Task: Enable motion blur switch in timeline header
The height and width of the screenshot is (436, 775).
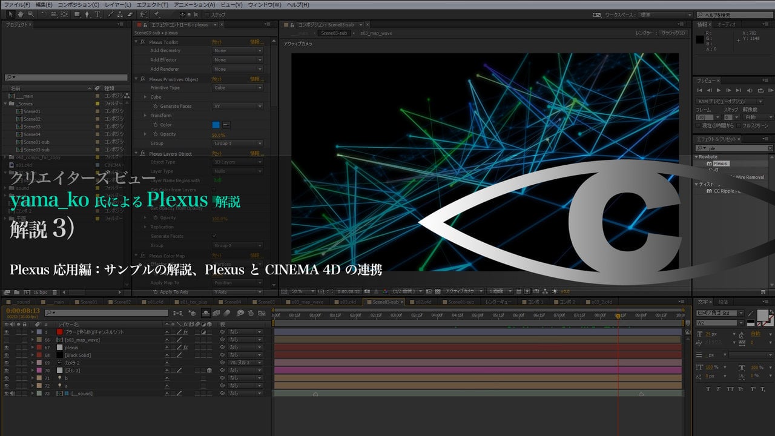Action: click(227, 313)
